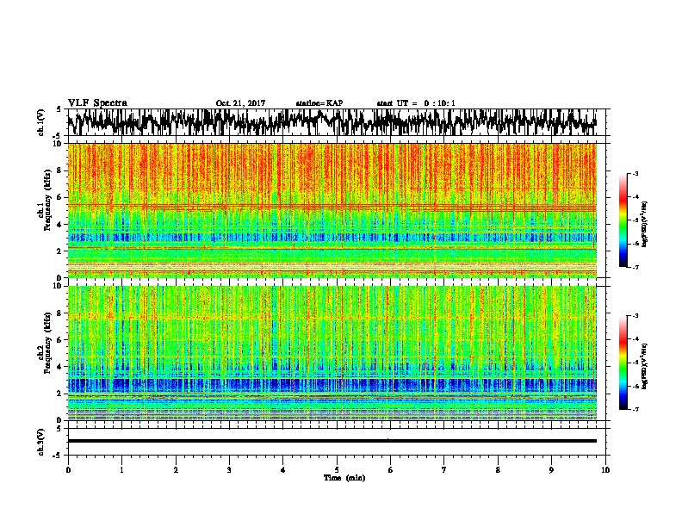Click the ch.1 PSD color scale bar
This screenshot has width=682, height=527.
(x=623, y=220)
